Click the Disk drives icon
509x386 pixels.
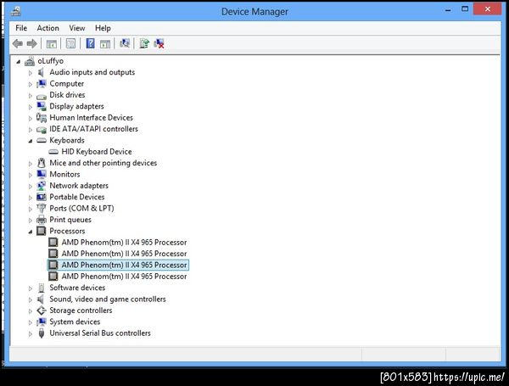click(x=42, y=96)
